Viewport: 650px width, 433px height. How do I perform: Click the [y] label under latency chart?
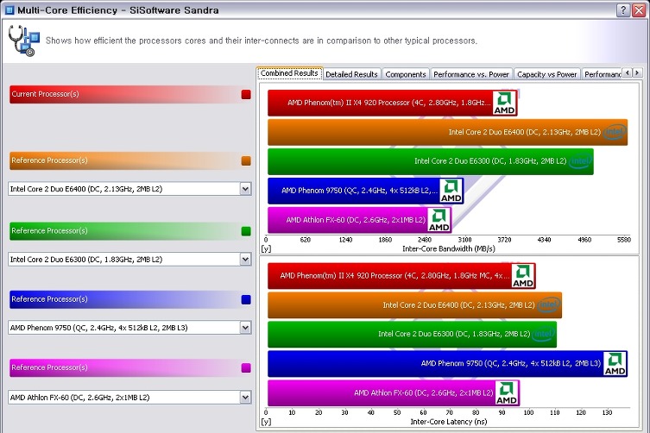[x=266, y=422]
